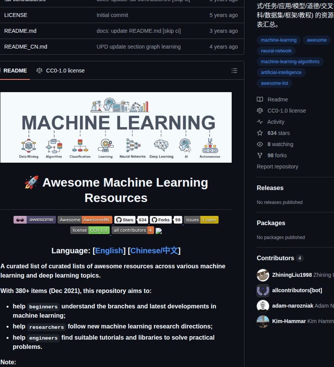The width and height of the screenshot is (334, 367).
Task: Click the broken image icon after badges
Action: click(x=159, y=231)
